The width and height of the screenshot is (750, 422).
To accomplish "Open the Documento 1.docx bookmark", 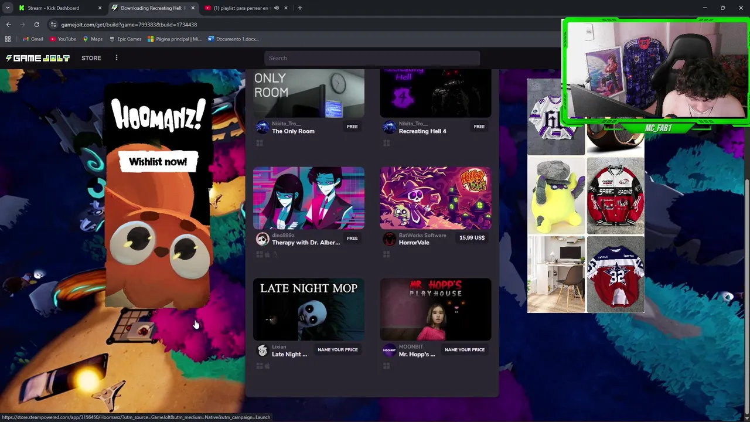I will click(233, 39).
